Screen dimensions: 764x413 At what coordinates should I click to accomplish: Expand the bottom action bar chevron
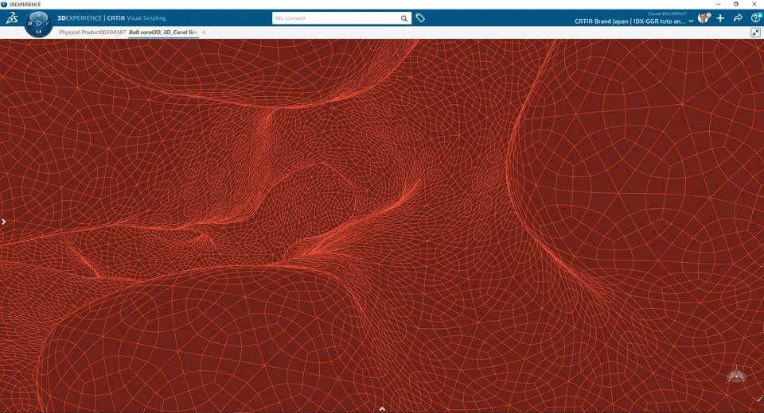[382, 409]
